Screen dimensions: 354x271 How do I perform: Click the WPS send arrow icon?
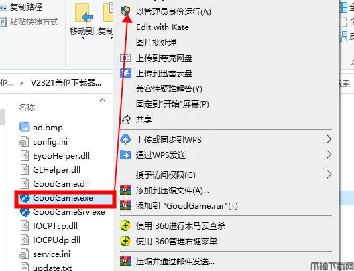125,155
